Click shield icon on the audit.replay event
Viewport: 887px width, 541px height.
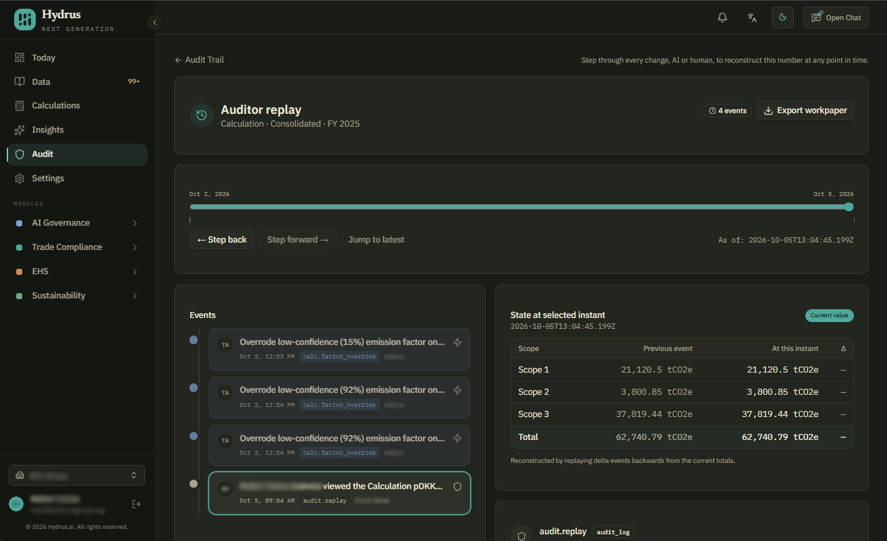pos(457,486)
